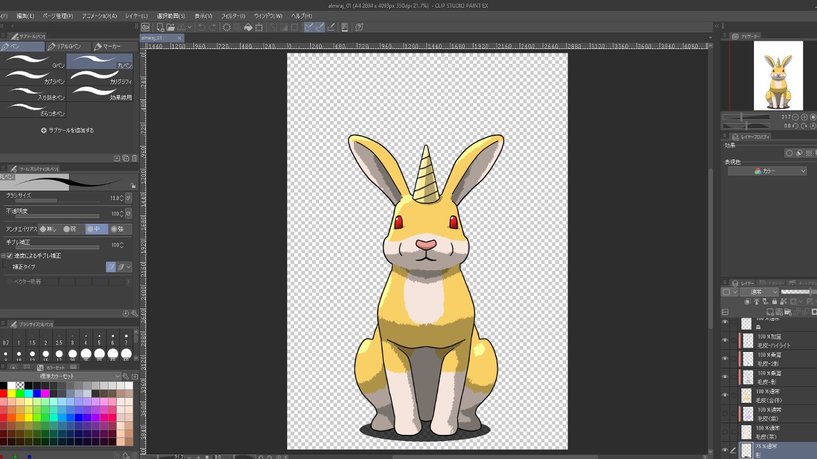The image size is (817, 459).
Task: Click the Undo arrow in the toolbar
Action: 202,27
